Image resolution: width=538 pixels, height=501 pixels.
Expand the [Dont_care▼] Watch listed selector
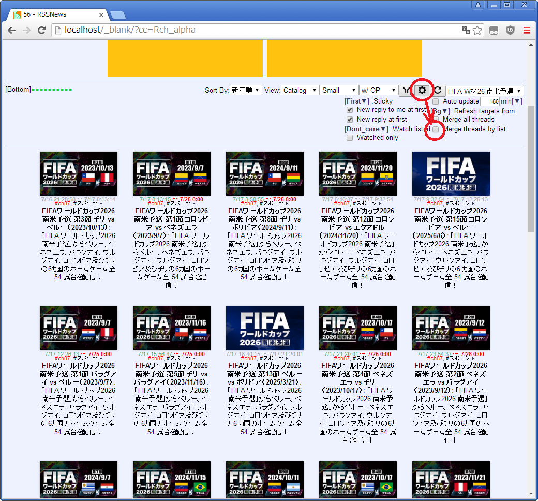(366, 129)
